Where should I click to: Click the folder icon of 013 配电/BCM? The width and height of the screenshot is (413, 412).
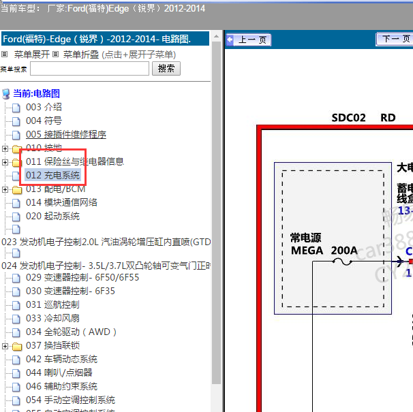pos(17,190)
